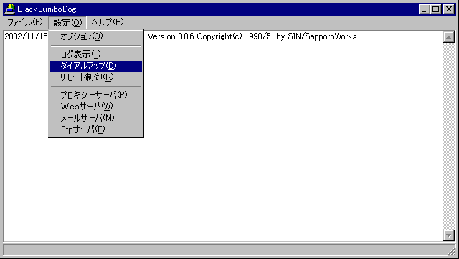Click the scroll up arrow of the log pane

449,37
